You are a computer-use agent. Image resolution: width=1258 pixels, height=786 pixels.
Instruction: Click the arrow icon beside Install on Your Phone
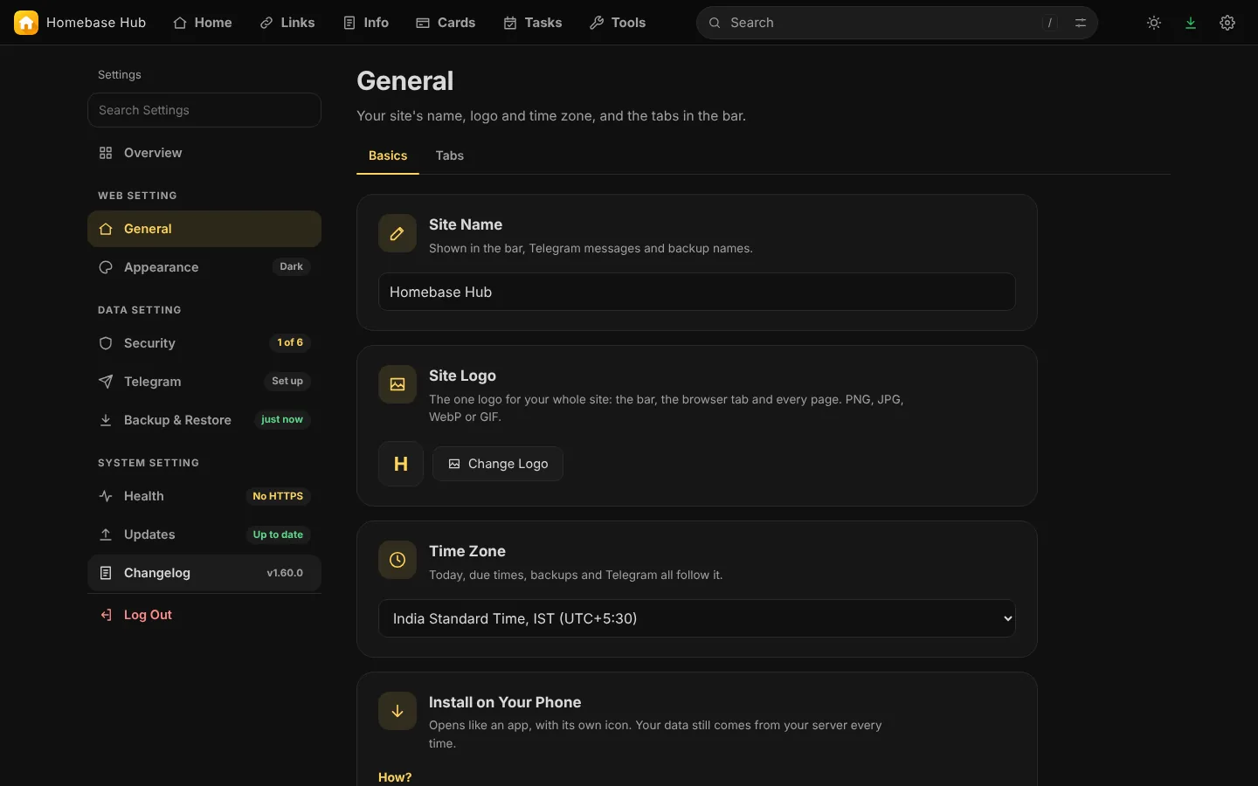click(x=397, y=711)
